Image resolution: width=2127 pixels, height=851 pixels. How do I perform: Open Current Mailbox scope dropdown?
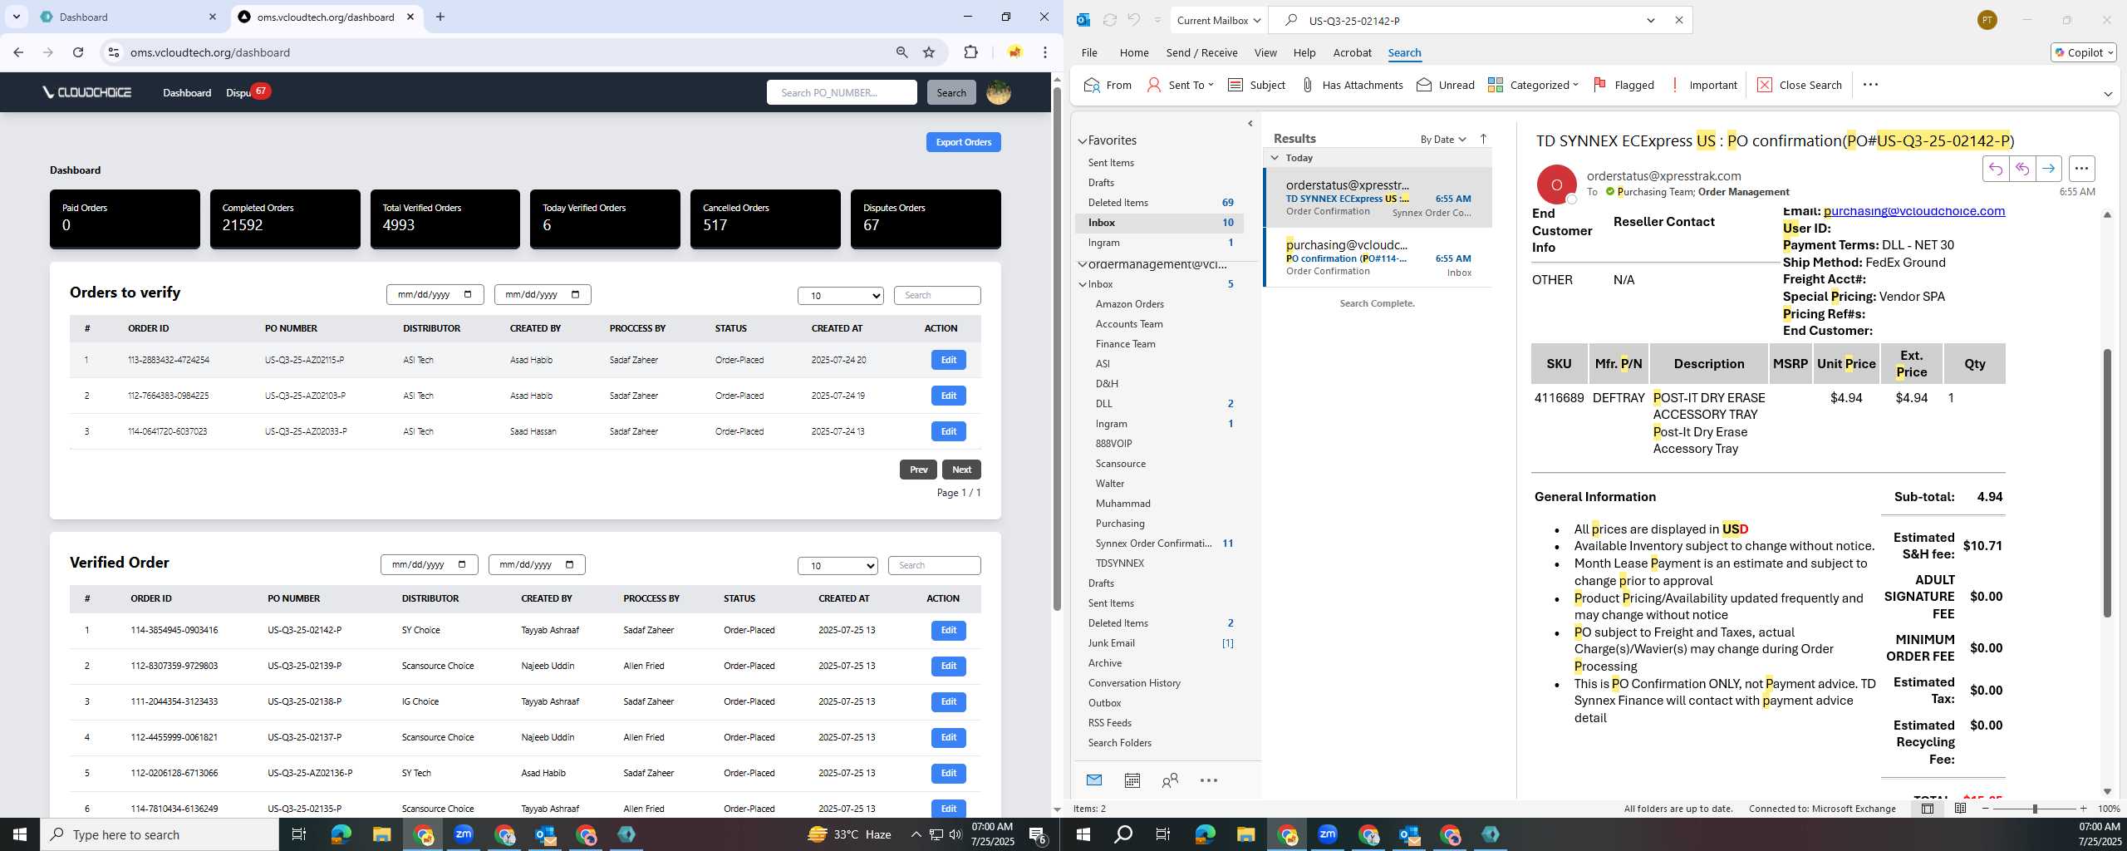point(1218,20)
